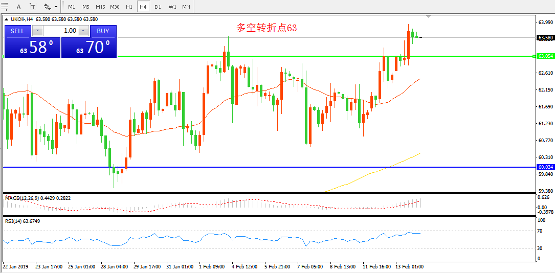The image size is (555, 273).
Task: Switch the chart to M1 timeframe
Action: 72,7
